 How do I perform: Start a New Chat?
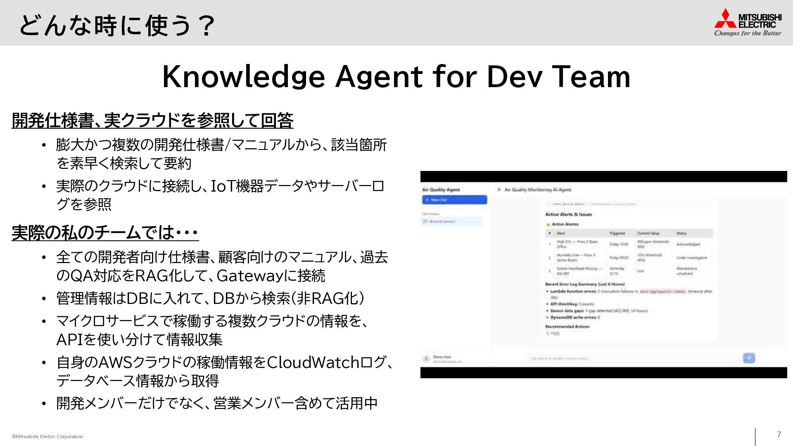tap(454, 200)
